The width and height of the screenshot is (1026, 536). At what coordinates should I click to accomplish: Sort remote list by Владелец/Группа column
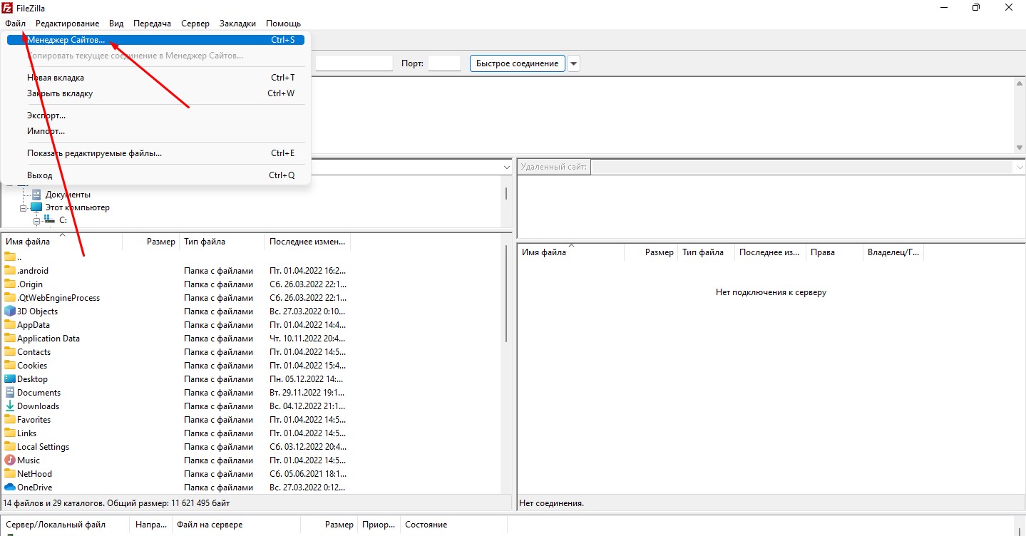click(893, 252)
